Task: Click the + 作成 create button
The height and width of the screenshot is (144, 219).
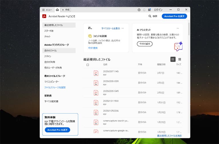Action: 66,10
